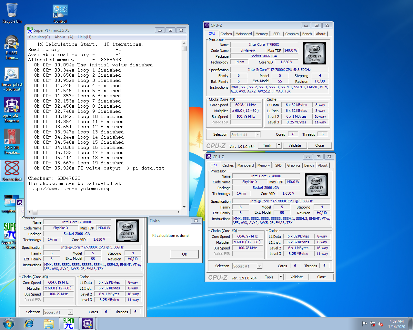
Task: Expand Socket #1 dropdown in lower-right CPU-Z
Action: coord(259,266)
